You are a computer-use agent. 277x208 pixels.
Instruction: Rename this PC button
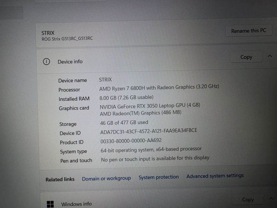[x=248, y=31]
